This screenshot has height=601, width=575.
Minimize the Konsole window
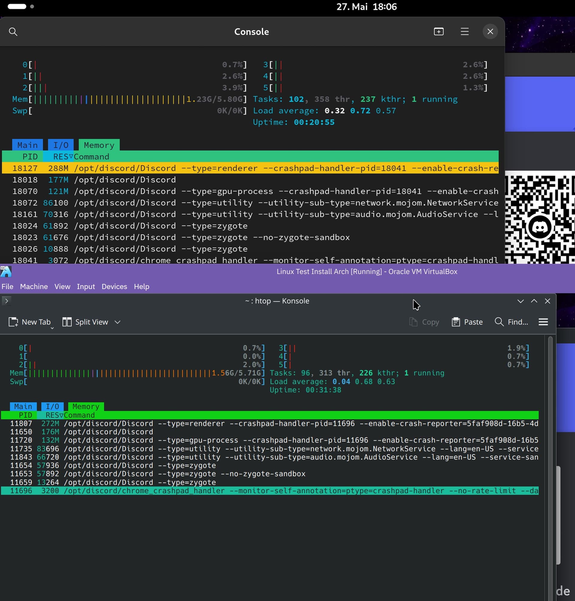click(x=520, y=301)
